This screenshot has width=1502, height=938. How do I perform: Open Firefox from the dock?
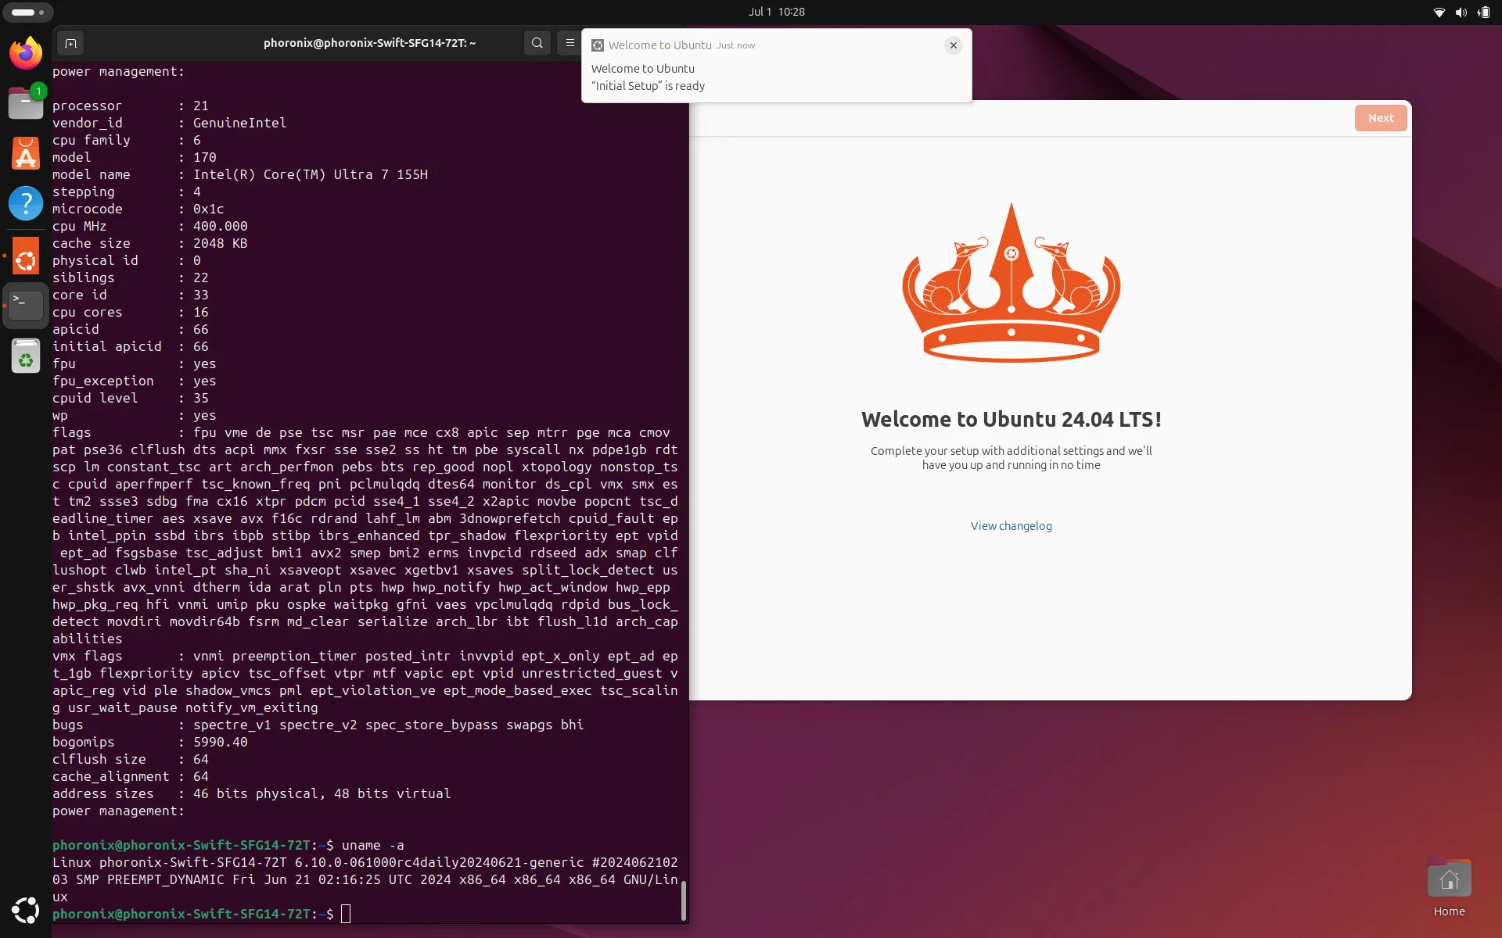coord(26,53)
